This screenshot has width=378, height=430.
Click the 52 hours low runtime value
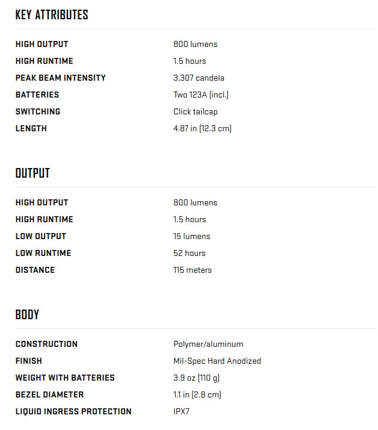coord(189,253)
